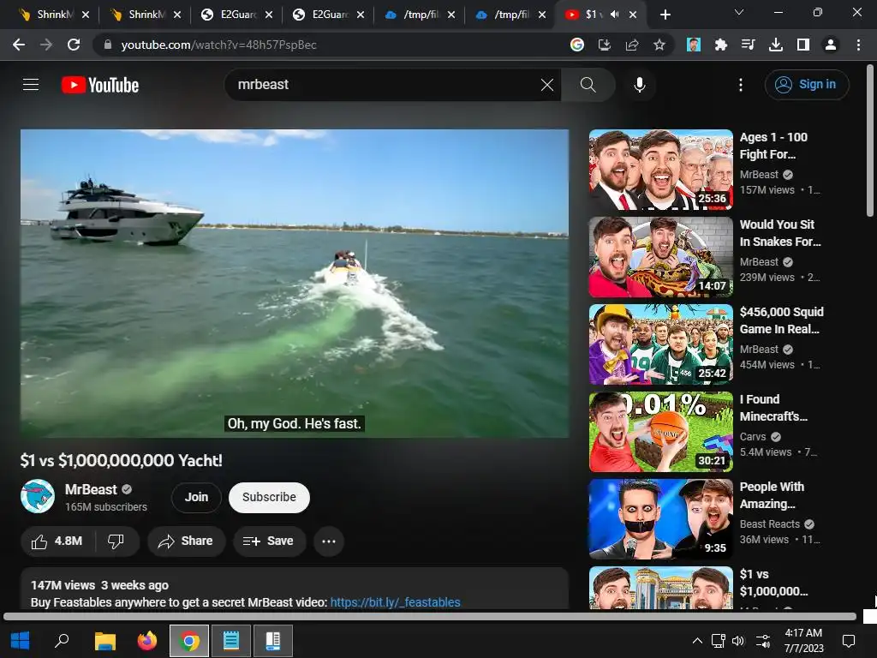Viewport: 877px width, 658px height.
Task: Dislike the yacht video
Action: point(116,541)
